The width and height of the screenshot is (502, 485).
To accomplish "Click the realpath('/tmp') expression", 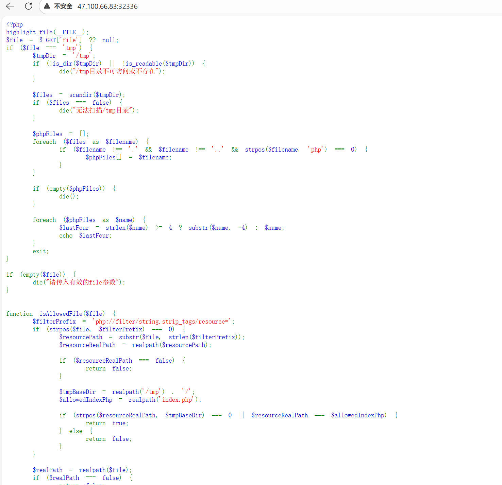I will pos(137,392).
